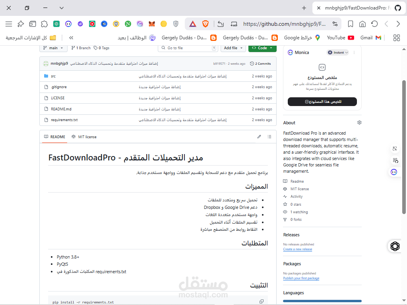407x305 pixels.
Task: Open the bookmarks folder كل الإشارات المرجعية
Action: (31, 38)
